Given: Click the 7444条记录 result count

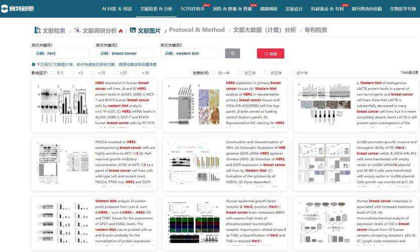Looking at the screenshot, I should (x=409, y=73).
